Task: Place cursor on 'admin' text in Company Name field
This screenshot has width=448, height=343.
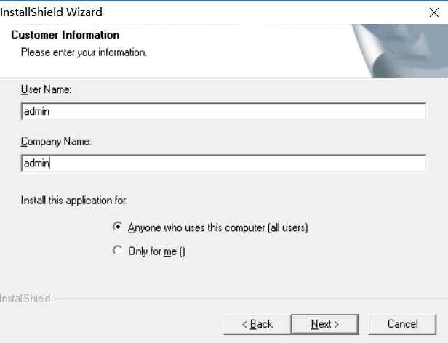Action: (x=36, y=164)
